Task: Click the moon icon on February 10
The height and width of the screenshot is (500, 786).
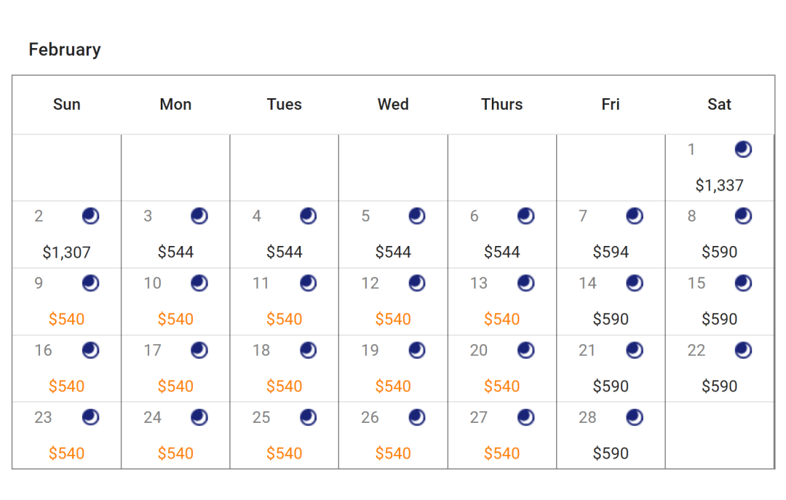Action: pos(199,283)
